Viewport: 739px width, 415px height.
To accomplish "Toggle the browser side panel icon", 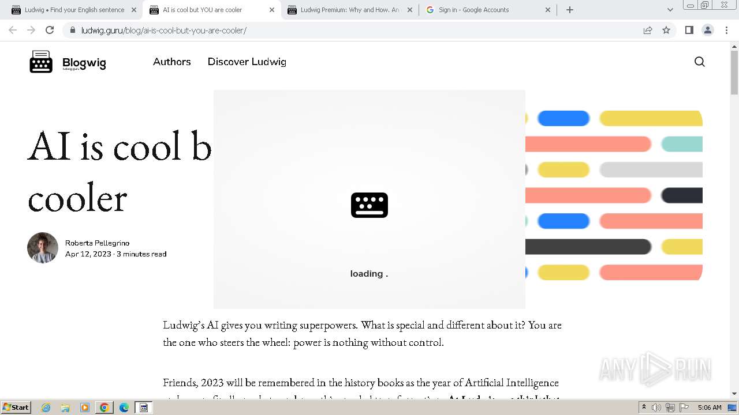I will [689, 30].
